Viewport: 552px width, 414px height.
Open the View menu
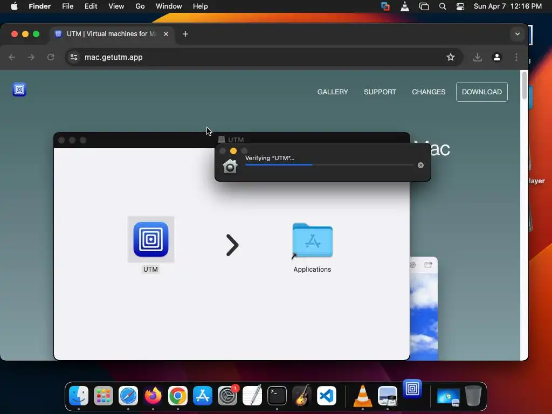click(x=116, y=6)
